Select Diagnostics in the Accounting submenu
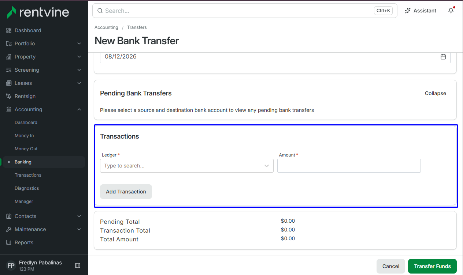The height and width of the screenshot is (275, 463). tap(27, 188)
